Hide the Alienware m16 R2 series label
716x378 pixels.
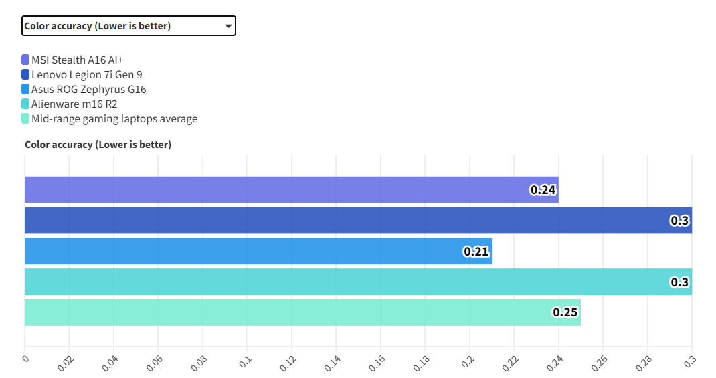(74, 104)
